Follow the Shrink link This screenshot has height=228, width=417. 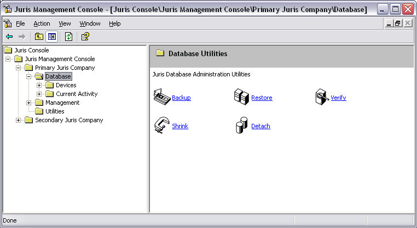(179, 126)
